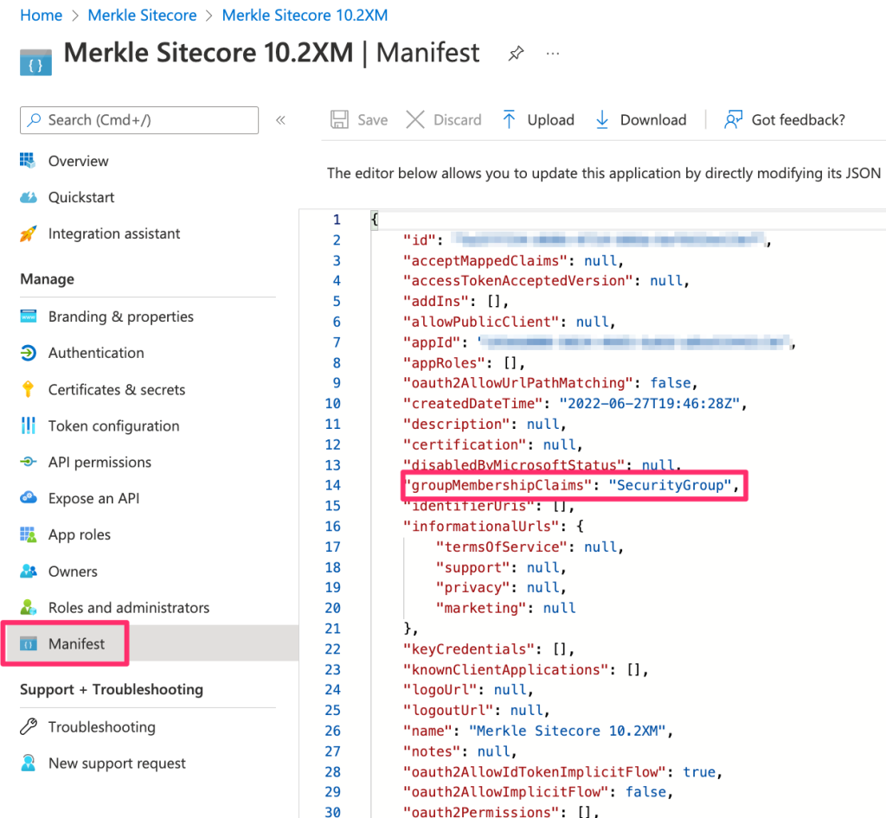The height and width of the screenshot is (818, 886).
Task: Select Certificates & secrets in sidebar
Action: tap(117, 389)
